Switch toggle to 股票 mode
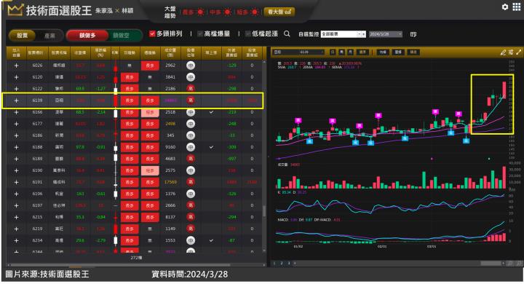 23,36
